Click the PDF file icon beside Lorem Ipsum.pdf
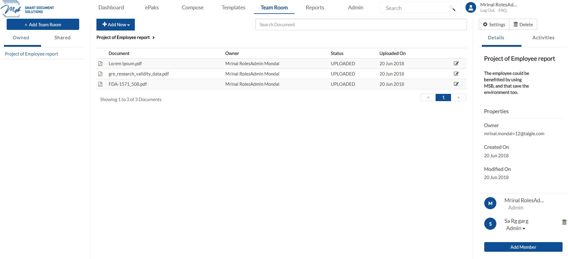 [x=100, y=64]
